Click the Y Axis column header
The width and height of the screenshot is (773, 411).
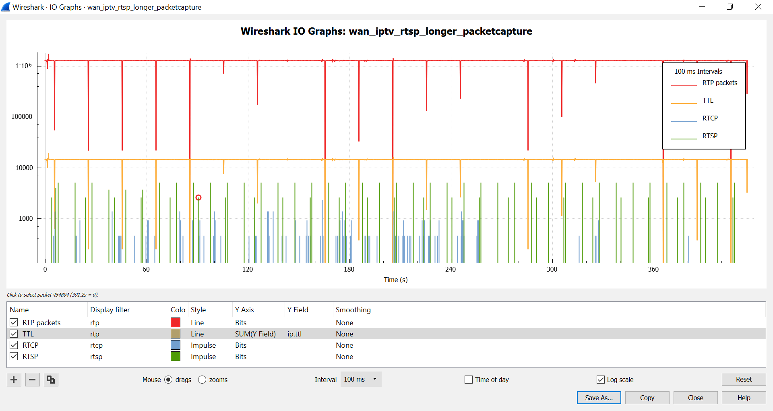pyautogui.click(x=258, y=309)
